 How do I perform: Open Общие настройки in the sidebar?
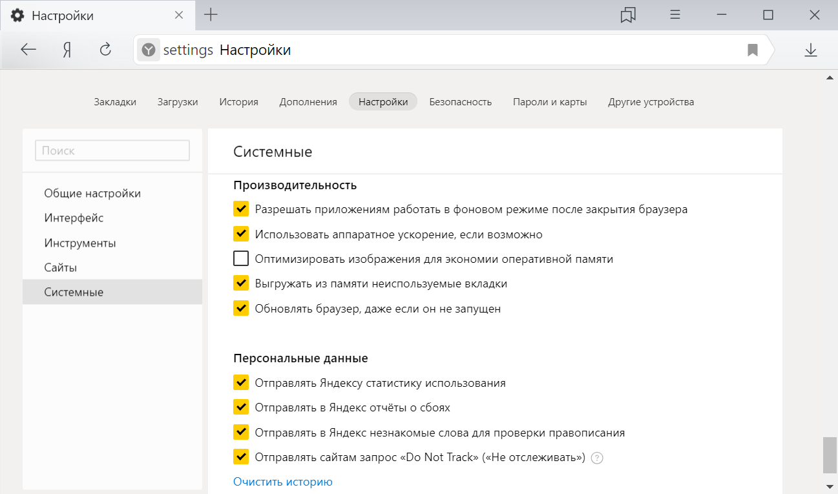[x=112, y=193]
